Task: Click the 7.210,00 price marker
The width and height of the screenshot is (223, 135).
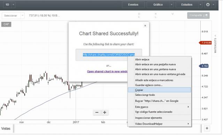Action: [205, 43]
